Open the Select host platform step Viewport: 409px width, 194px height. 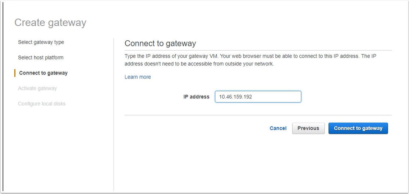[41, 58]
